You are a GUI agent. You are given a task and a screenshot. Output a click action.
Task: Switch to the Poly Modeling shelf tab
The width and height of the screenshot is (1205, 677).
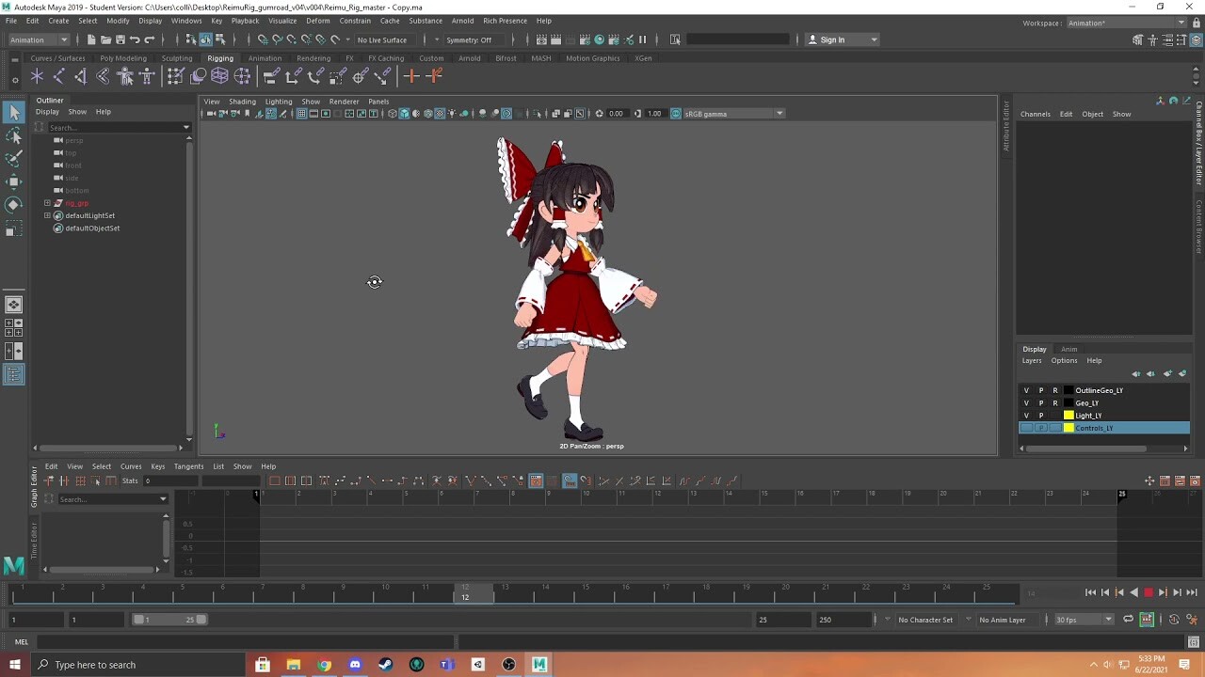tap(123, 57)
